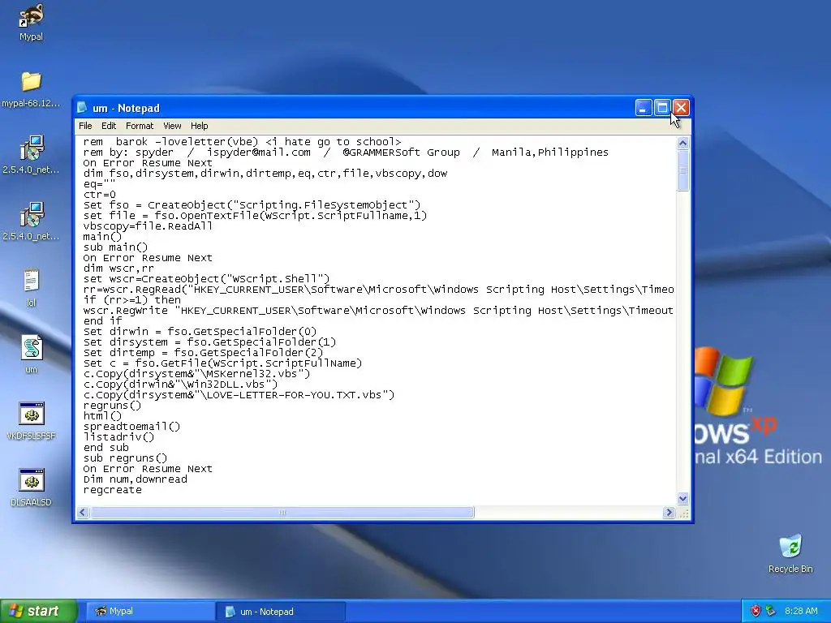The width and height of the screenshot is (831, 623).
Task: Click the 'end if' line
Action: click(102, 321)
